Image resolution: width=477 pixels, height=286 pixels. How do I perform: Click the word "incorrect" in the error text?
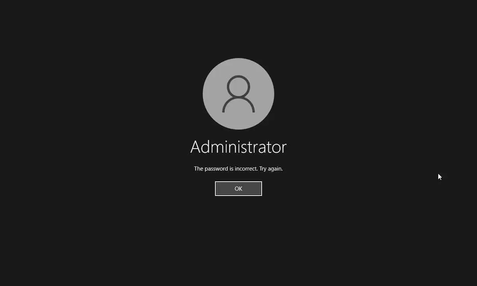click(246, 169)
